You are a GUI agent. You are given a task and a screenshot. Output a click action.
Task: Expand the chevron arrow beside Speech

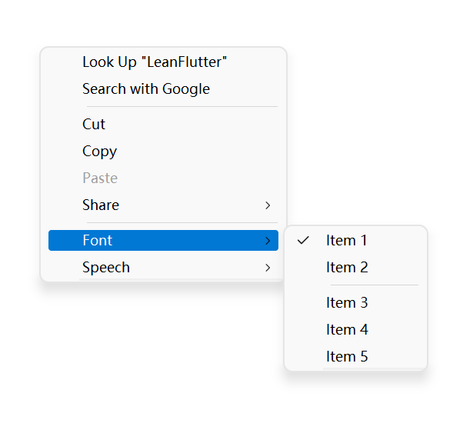click(x=268, y=268)
